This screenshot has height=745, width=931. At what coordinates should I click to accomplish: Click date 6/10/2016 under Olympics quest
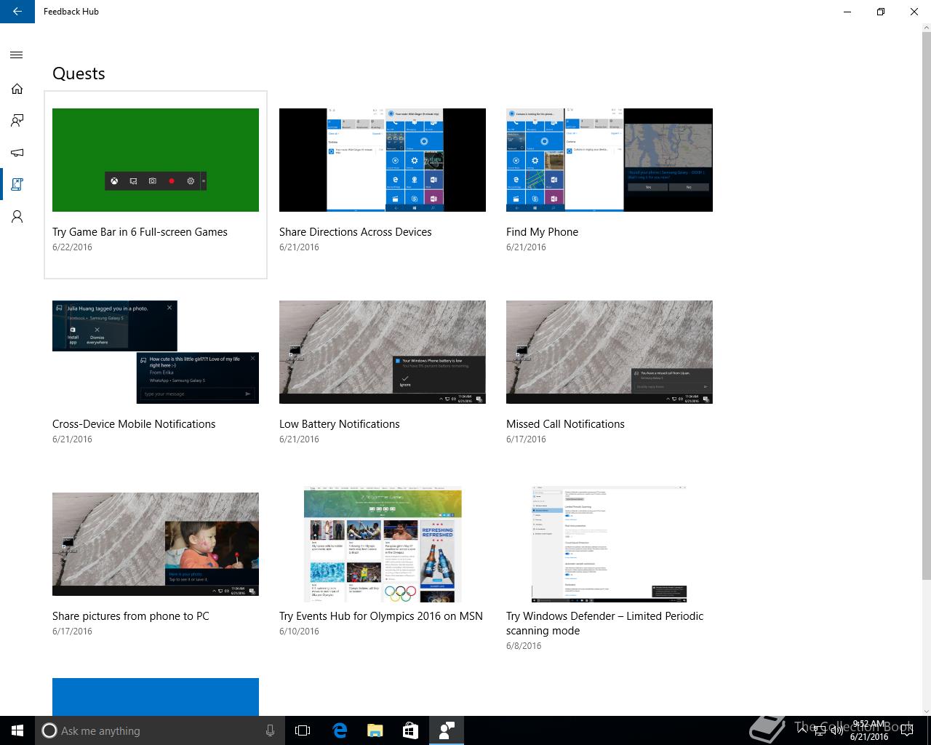click(x=299, y=632)
